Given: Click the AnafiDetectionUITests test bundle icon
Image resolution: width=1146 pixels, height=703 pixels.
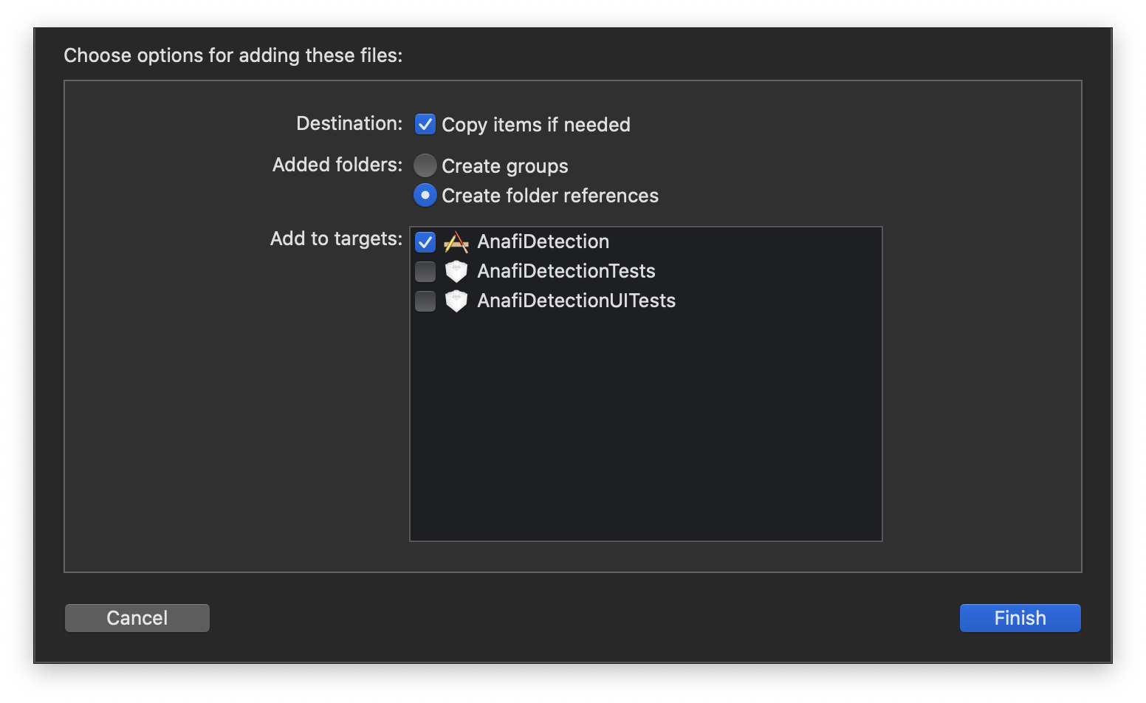Looking at the screenshot, I should tap(456, 301).
